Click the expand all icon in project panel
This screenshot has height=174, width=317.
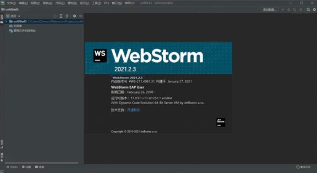[x=61, y=16]
